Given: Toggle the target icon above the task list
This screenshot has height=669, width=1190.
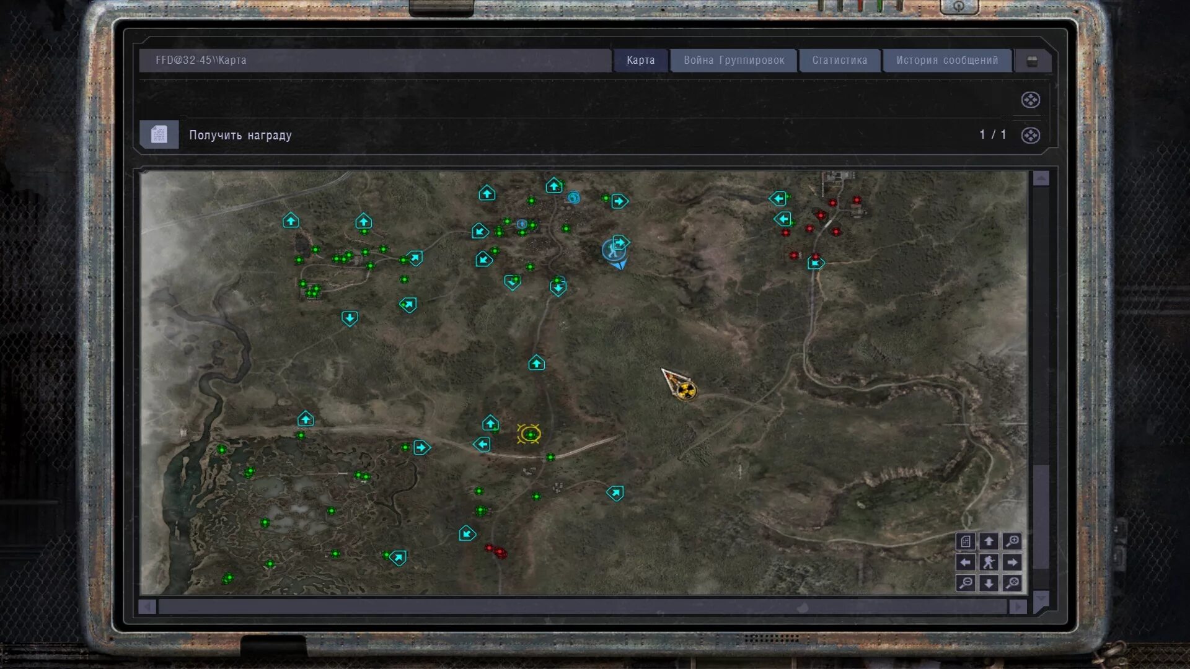Looking at the screenshot, I should click(1030, 100).
